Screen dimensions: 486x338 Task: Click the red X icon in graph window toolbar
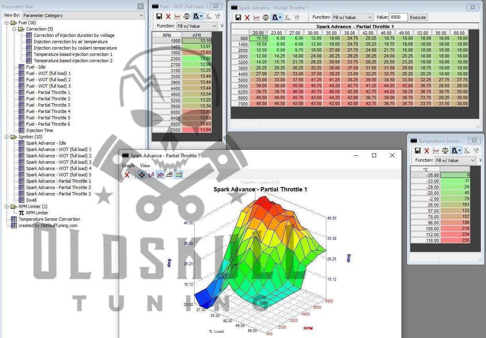pyautogui.click(x=127, y=175)
